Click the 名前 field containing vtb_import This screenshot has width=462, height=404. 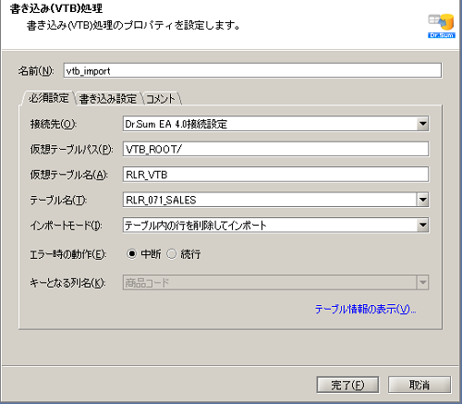pos(252,70)
